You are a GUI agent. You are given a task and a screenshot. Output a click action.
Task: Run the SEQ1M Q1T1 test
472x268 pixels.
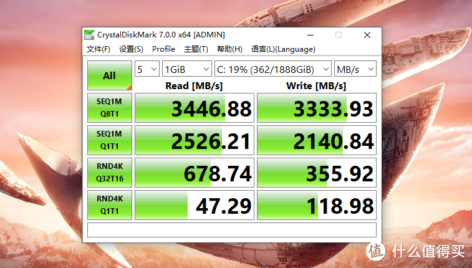click(x=110, y=140)
